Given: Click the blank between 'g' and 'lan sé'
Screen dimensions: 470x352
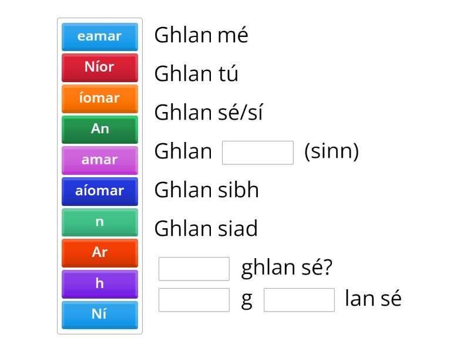Looking at the screenshot, I should click(x=300, y=300).
